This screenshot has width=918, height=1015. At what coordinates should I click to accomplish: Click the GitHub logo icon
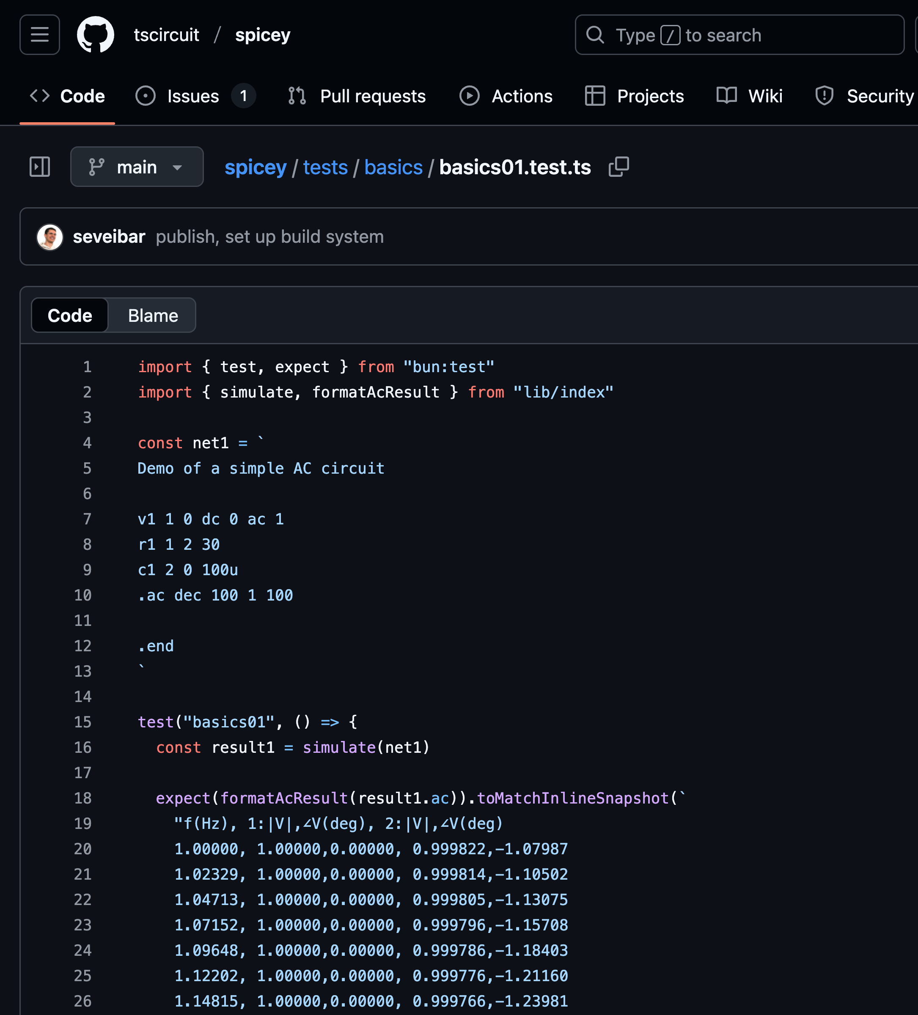tap(95, 35)
